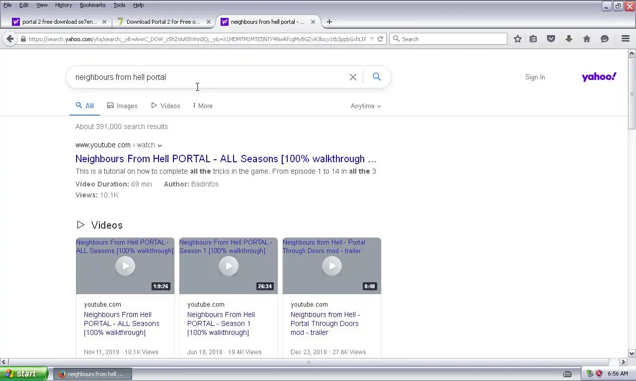
Task: Open the View menu
Action: coord(42,5)
